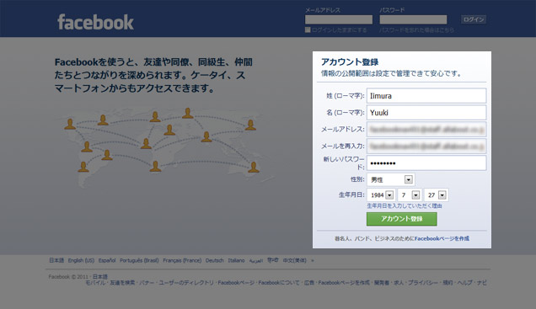Screen dimensions: 536x309
Task: Open the 広告 footer link
Action: [309, 283]
